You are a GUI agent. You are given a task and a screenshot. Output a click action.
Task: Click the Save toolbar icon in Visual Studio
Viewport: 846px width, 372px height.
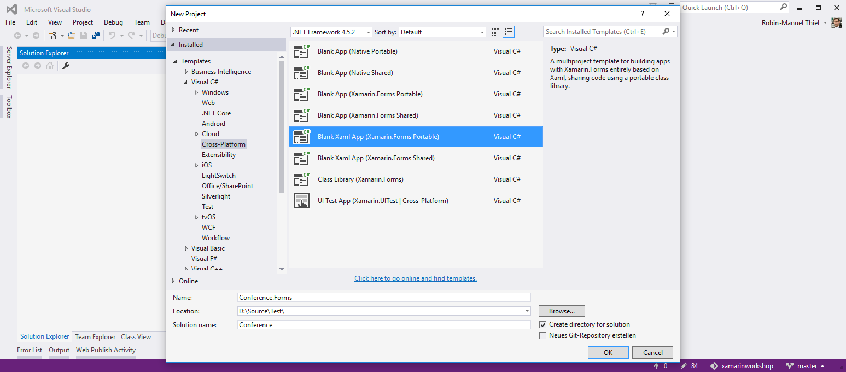(x=84, y=36)
